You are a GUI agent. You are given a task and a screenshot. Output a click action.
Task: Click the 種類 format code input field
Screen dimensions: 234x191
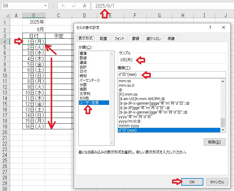pos(171,75)
